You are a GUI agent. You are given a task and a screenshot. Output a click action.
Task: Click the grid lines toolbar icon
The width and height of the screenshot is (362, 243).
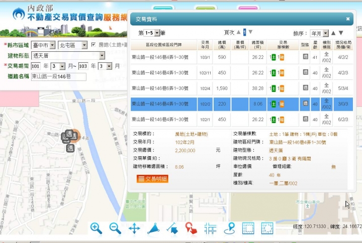tap(211, 228)
